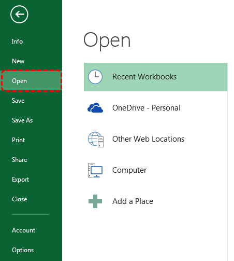Choose the OneDrive - Personal label
This screenshot has height=261, width=234.
tap(147, 108)
